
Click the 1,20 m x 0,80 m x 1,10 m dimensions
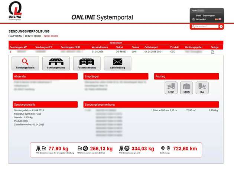point(164,110)
